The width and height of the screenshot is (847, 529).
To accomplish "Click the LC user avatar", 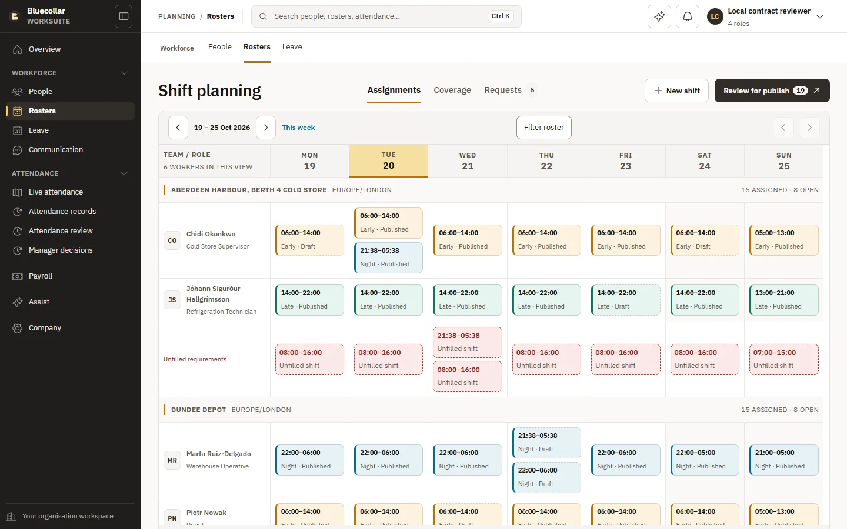I will (715, 16).
